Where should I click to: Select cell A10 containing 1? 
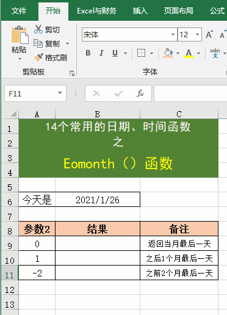click(37, 258)
